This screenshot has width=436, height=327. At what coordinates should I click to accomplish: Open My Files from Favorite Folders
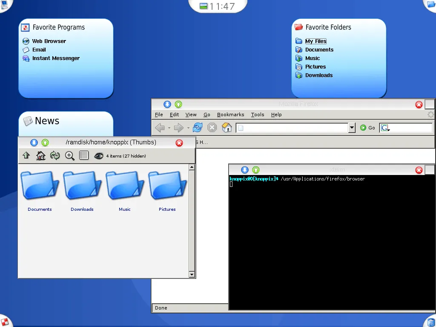(x=315, y=41)
